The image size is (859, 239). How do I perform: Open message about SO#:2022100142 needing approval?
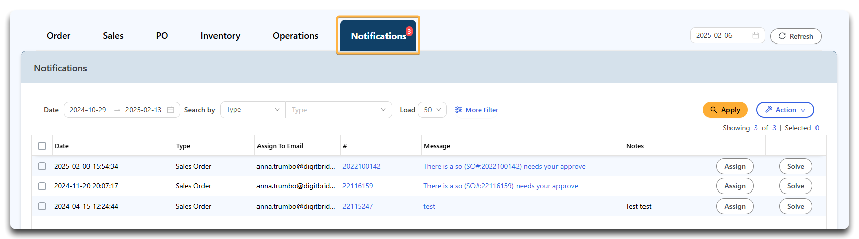(504, 166)
